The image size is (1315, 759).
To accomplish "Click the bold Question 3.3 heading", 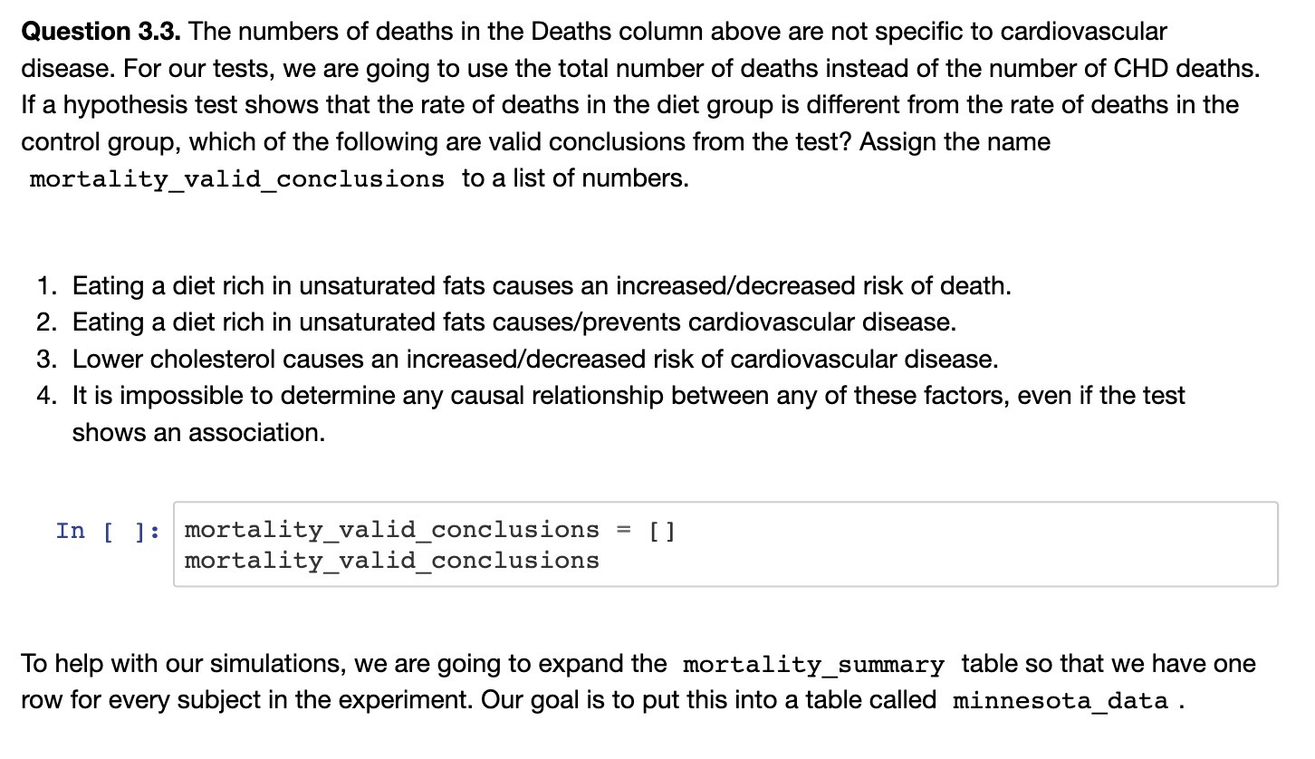I will coord(101,32).
